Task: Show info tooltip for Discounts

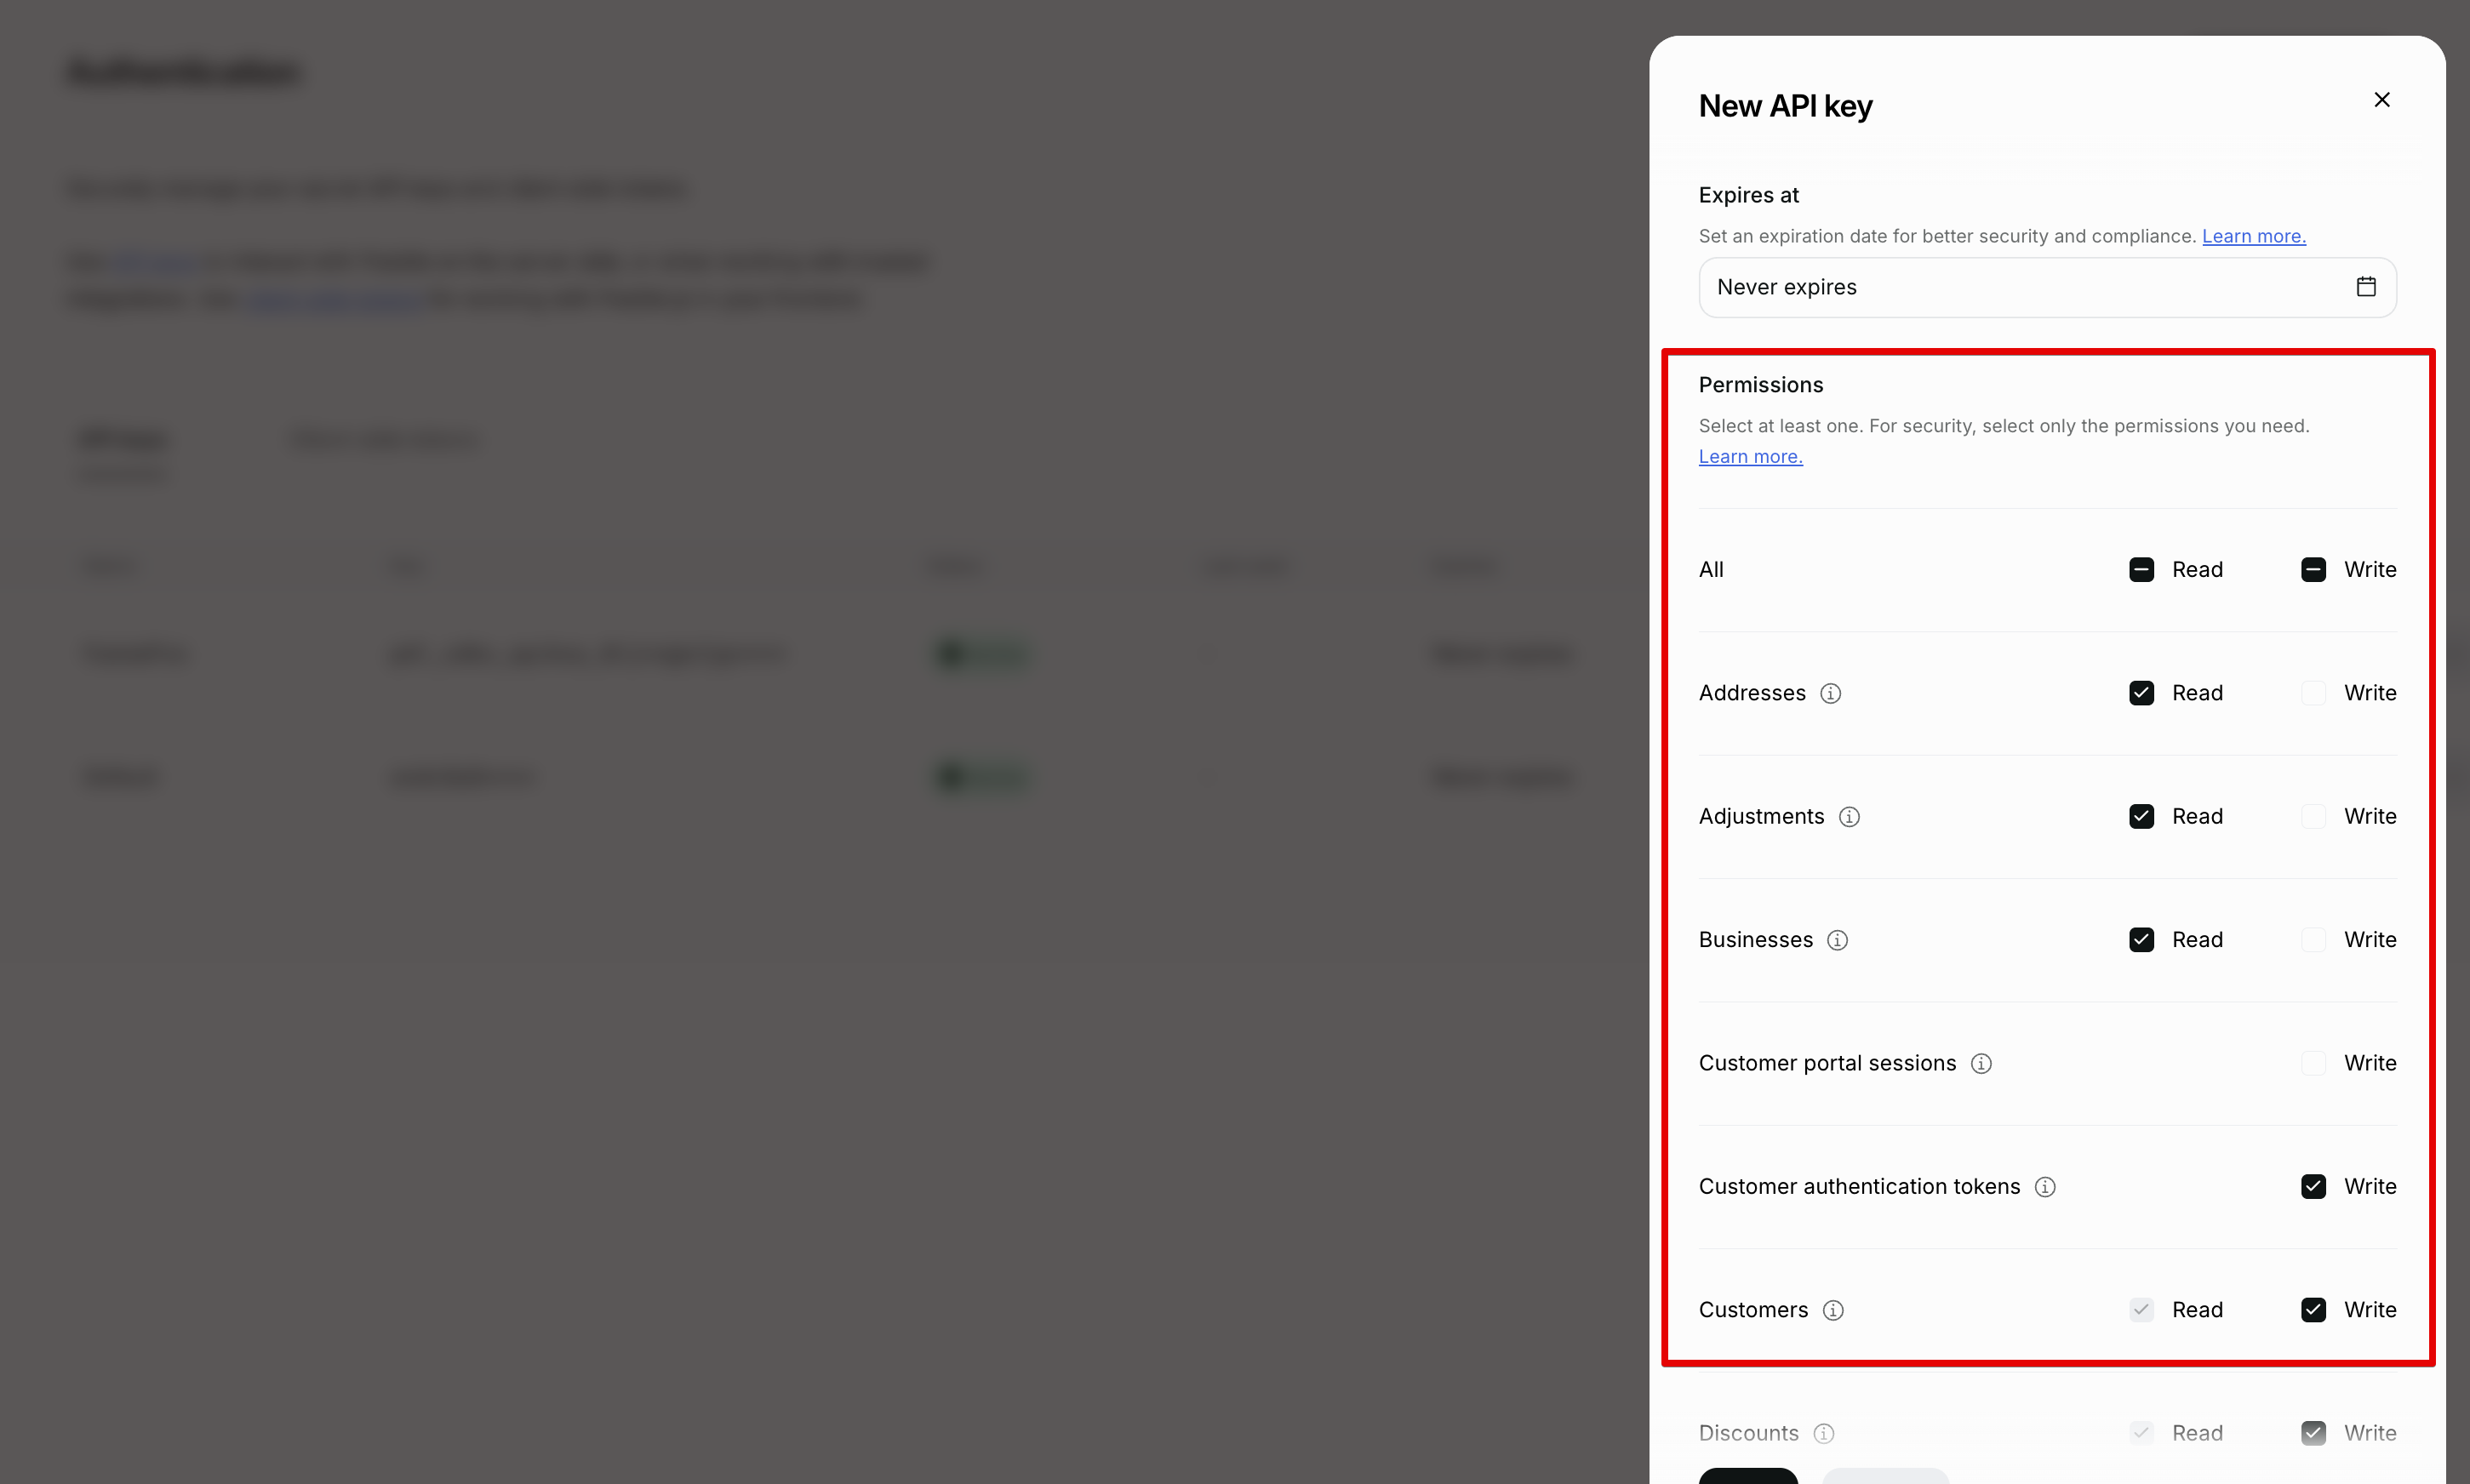Action: tap(1823, 1433)
